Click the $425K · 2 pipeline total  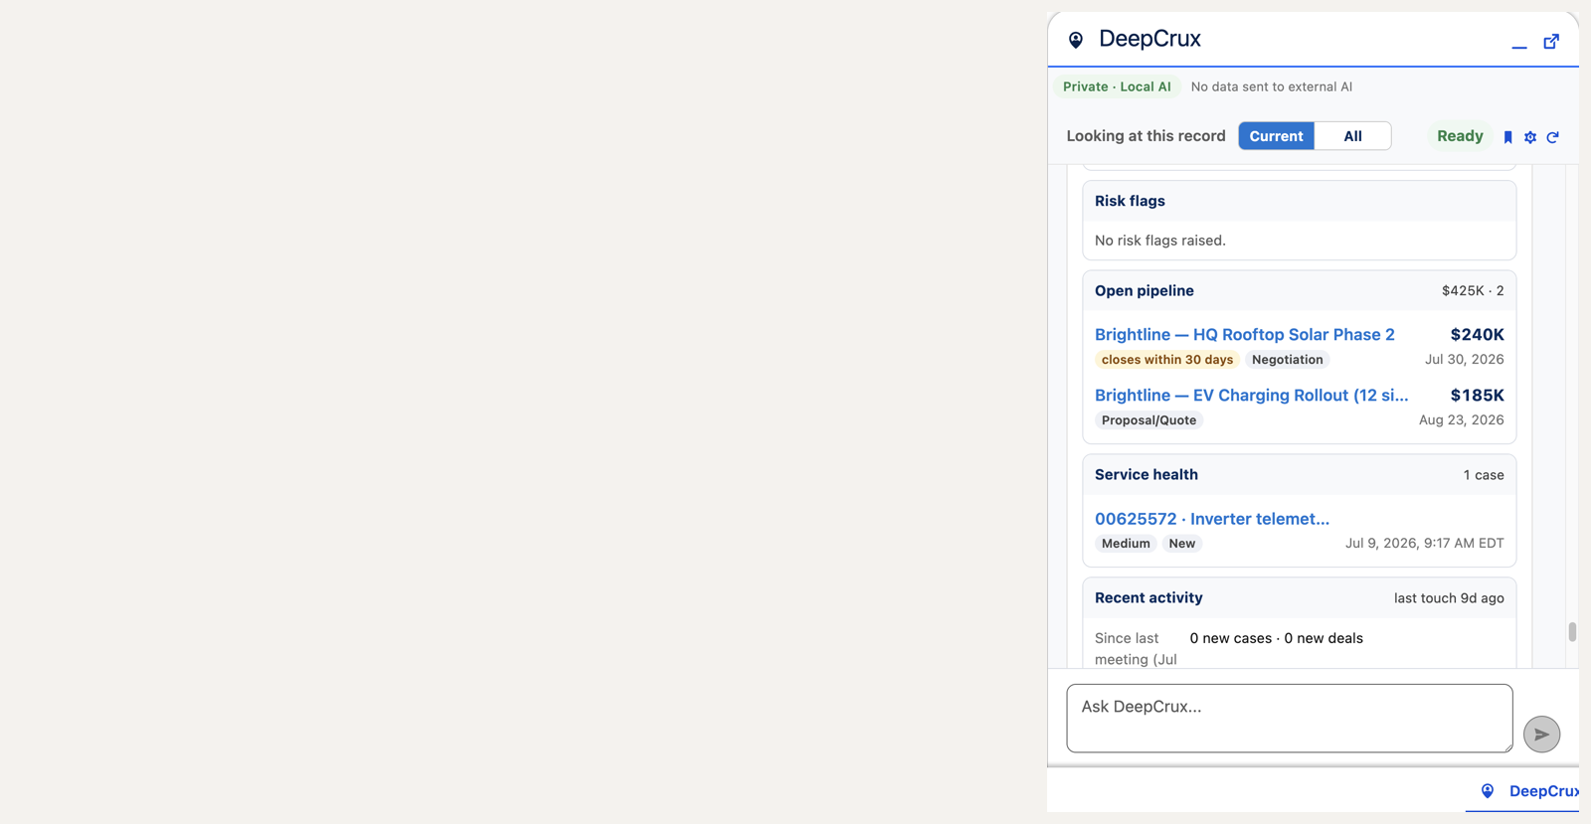(x=1473, y=291)
